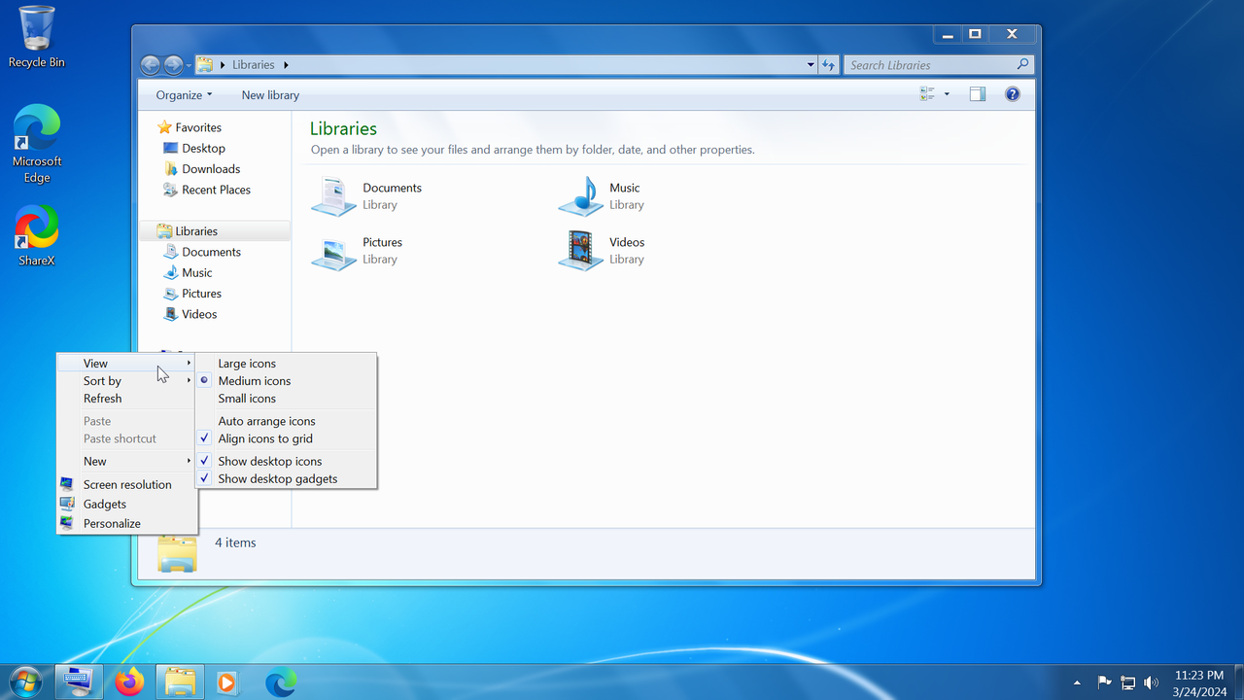Click the Back navigation arrow
1244x700 pixels.
tap(150, 65)
